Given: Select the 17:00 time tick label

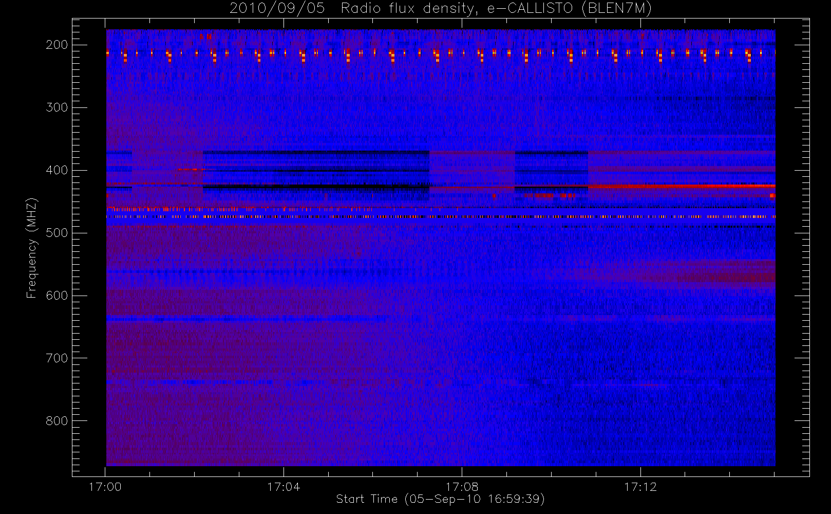Looking at the screenshot, I should tap(105, 487).
